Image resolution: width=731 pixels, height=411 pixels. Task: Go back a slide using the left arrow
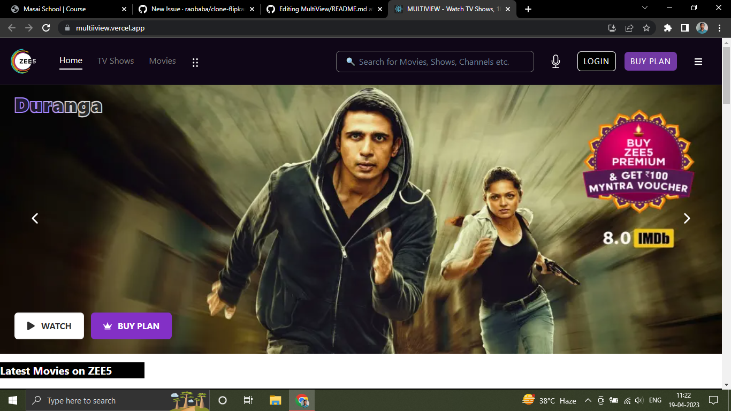(x=35, y=218)
